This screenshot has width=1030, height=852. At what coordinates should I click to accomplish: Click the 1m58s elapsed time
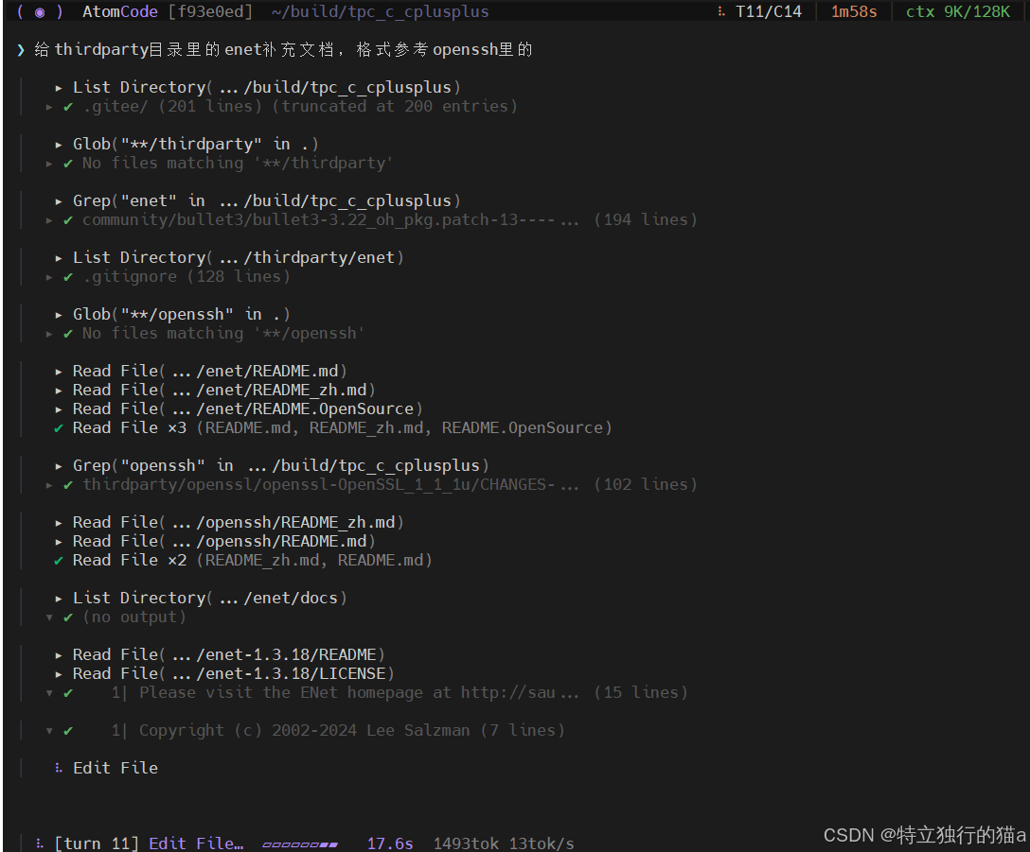tap(854, 11)
